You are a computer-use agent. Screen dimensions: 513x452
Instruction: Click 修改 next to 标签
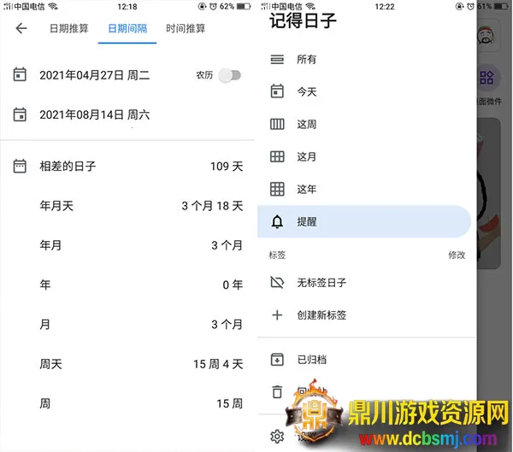point(457,255)
